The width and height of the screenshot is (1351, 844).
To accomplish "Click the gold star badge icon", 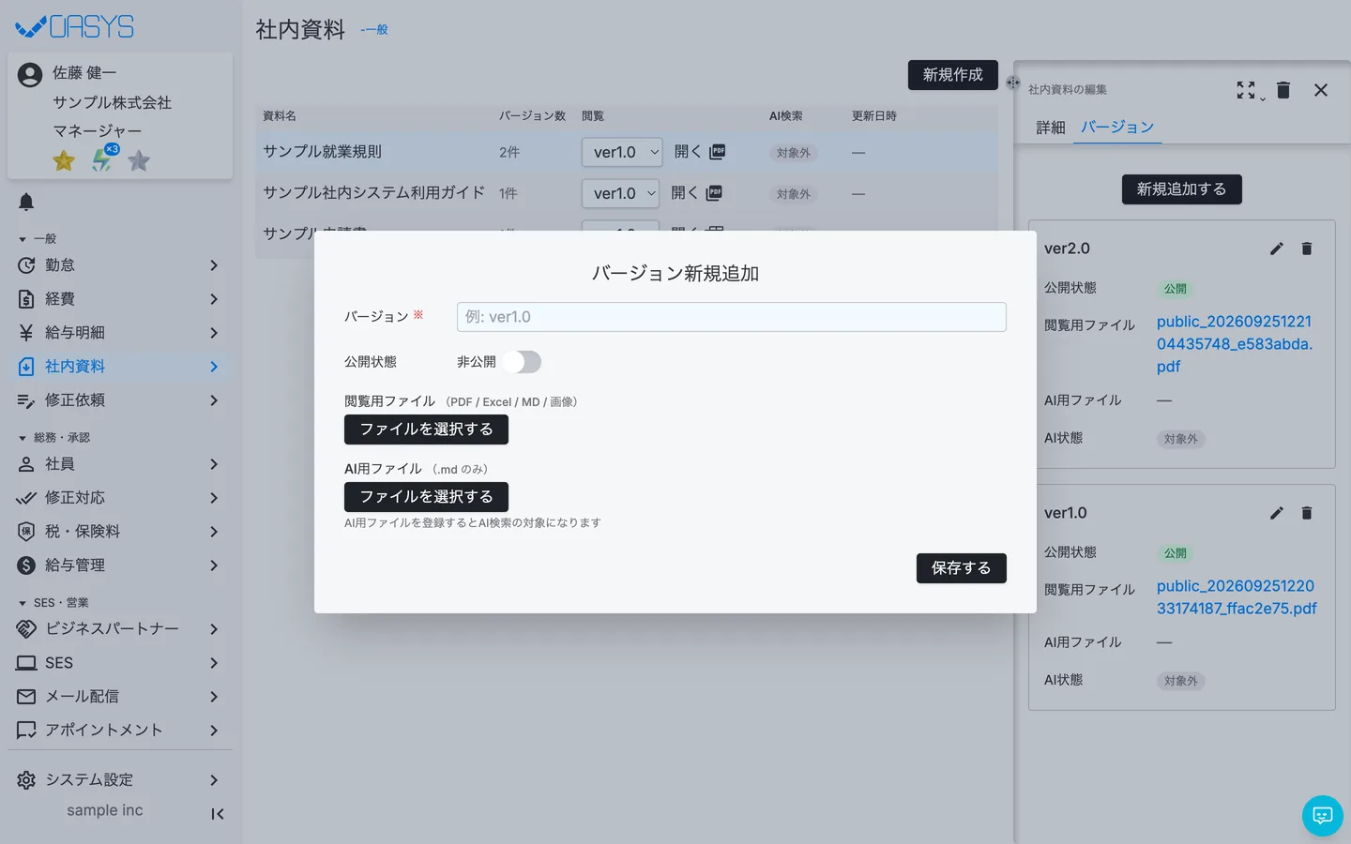I will [64, 161].
